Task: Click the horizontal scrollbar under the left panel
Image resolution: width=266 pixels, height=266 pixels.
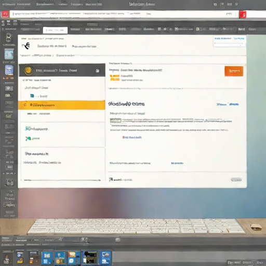Action: pyautogui.click(x=62, y=180)
